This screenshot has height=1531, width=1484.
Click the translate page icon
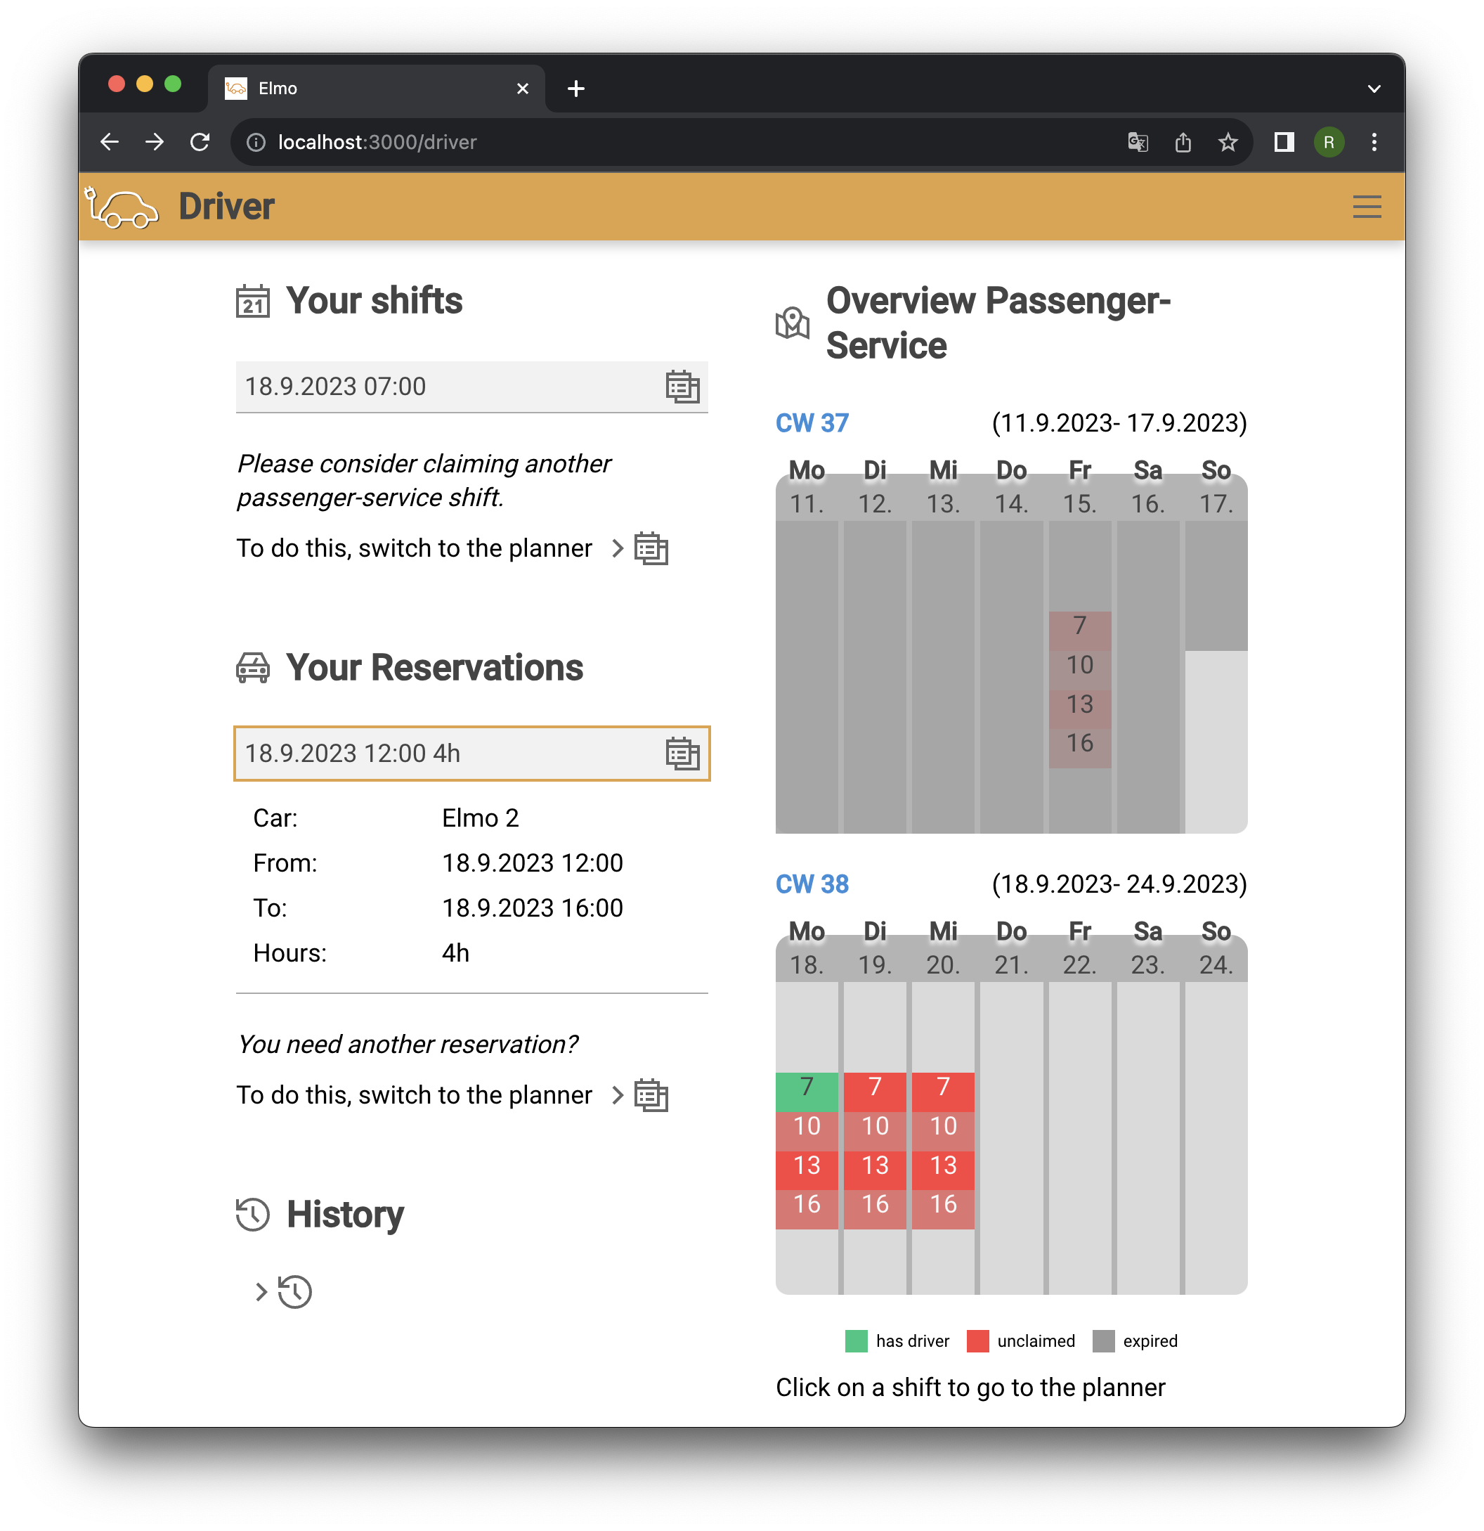[1138, 142]
